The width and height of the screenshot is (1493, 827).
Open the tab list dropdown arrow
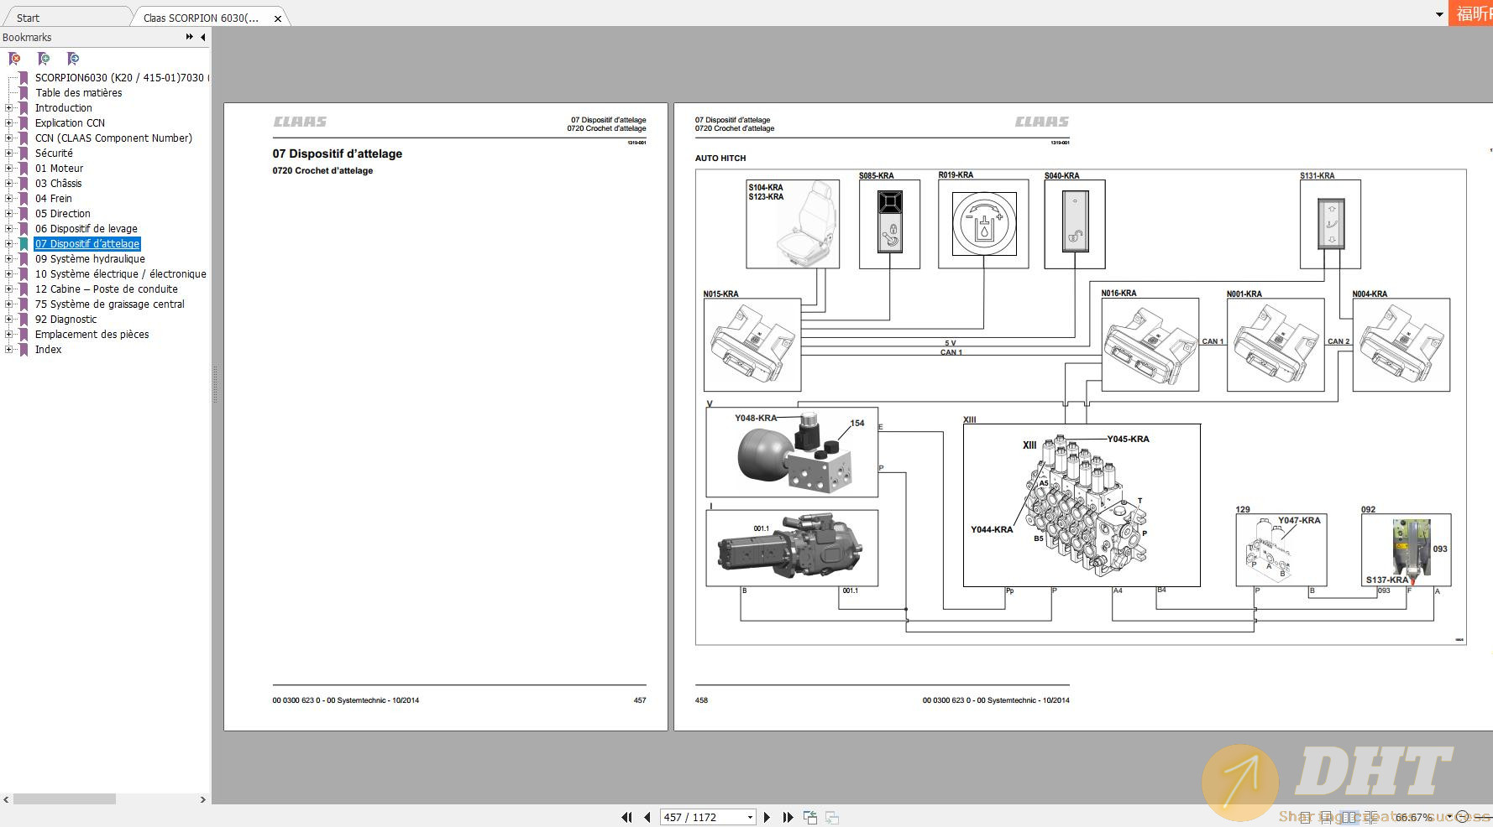point(1439,14)
